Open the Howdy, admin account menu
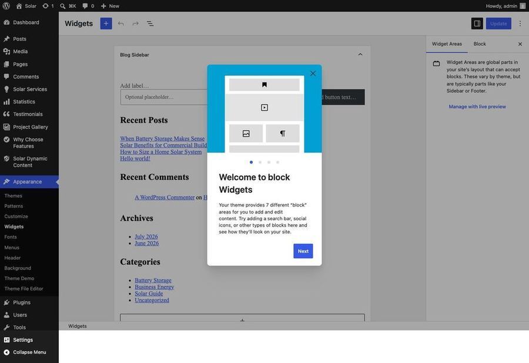This screenshot has width=529, height=363. pyautogui.click(x=505, y=6)
